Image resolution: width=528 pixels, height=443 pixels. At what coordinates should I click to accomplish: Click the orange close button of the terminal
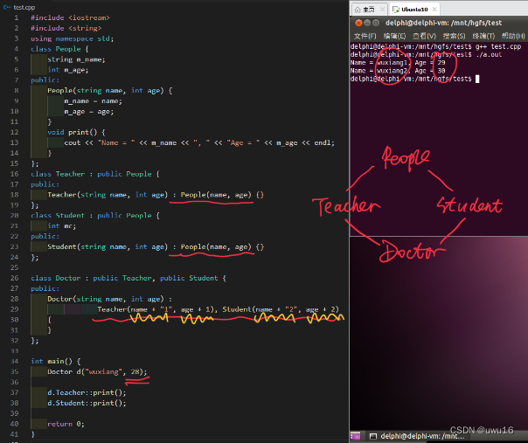[x=358, y=23]
